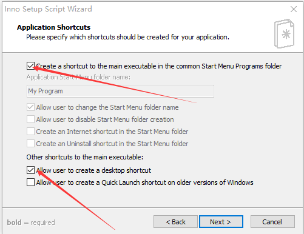Click the 'Inno Setup Script Wizard' title bar text
304x234 pixels.
point(48,9)
